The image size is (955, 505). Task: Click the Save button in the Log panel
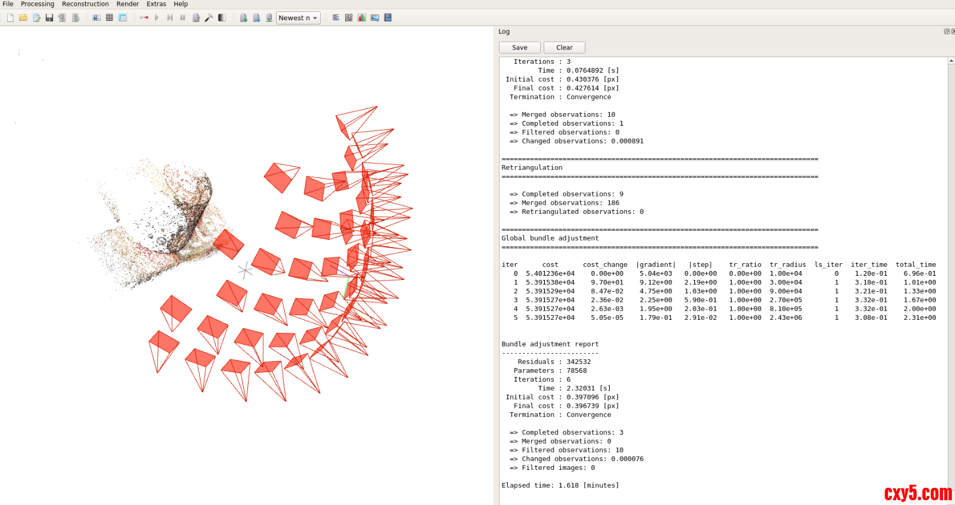(520, 48)
